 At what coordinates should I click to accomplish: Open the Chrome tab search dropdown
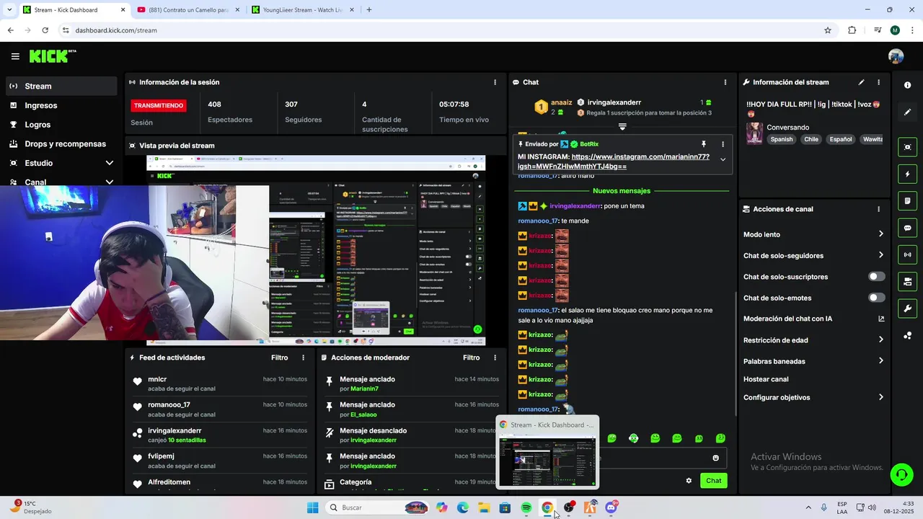(x=10, y=10)
